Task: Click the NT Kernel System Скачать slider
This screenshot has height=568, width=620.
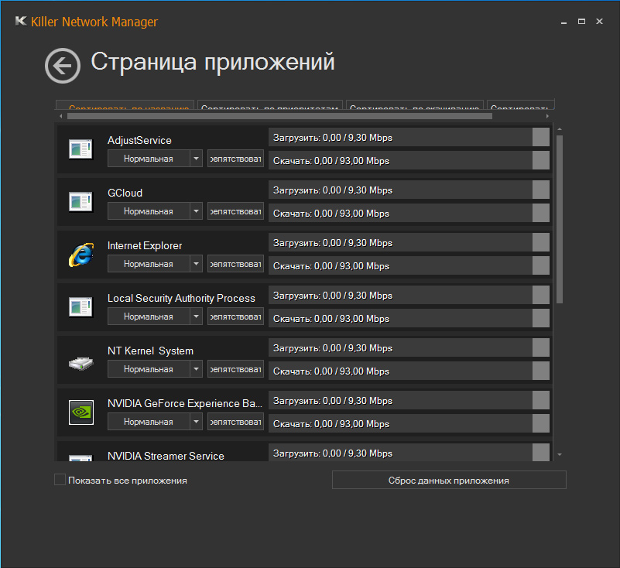Action: [x=409, y=371]
